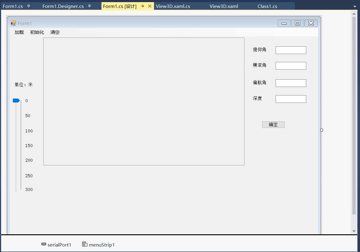Click the Form1 maximize button
Screen dimensions: 360x252
(x=298, y=23)
